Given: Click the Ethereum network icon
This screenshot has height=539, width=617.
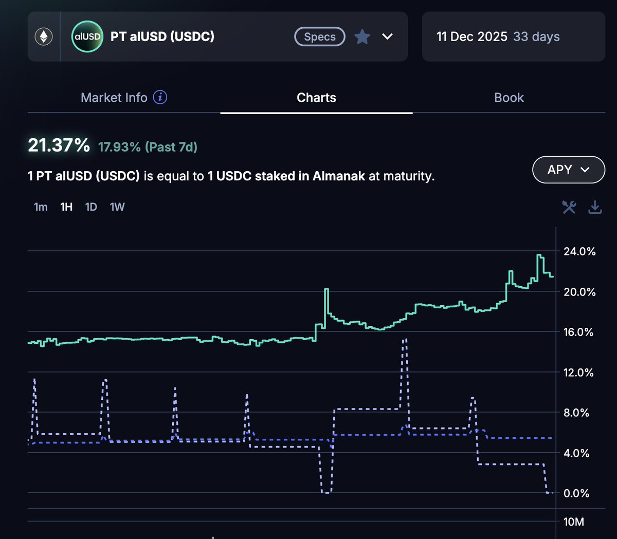Looking at the screenshot, I should click(x=44, y=36).
